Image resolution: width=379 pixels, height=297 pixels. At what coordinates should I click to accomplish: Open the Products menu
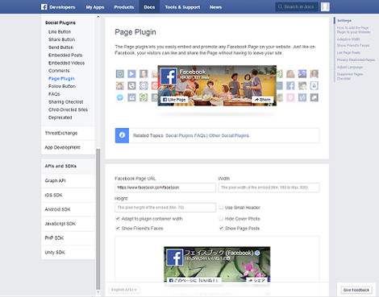[124, 7]
